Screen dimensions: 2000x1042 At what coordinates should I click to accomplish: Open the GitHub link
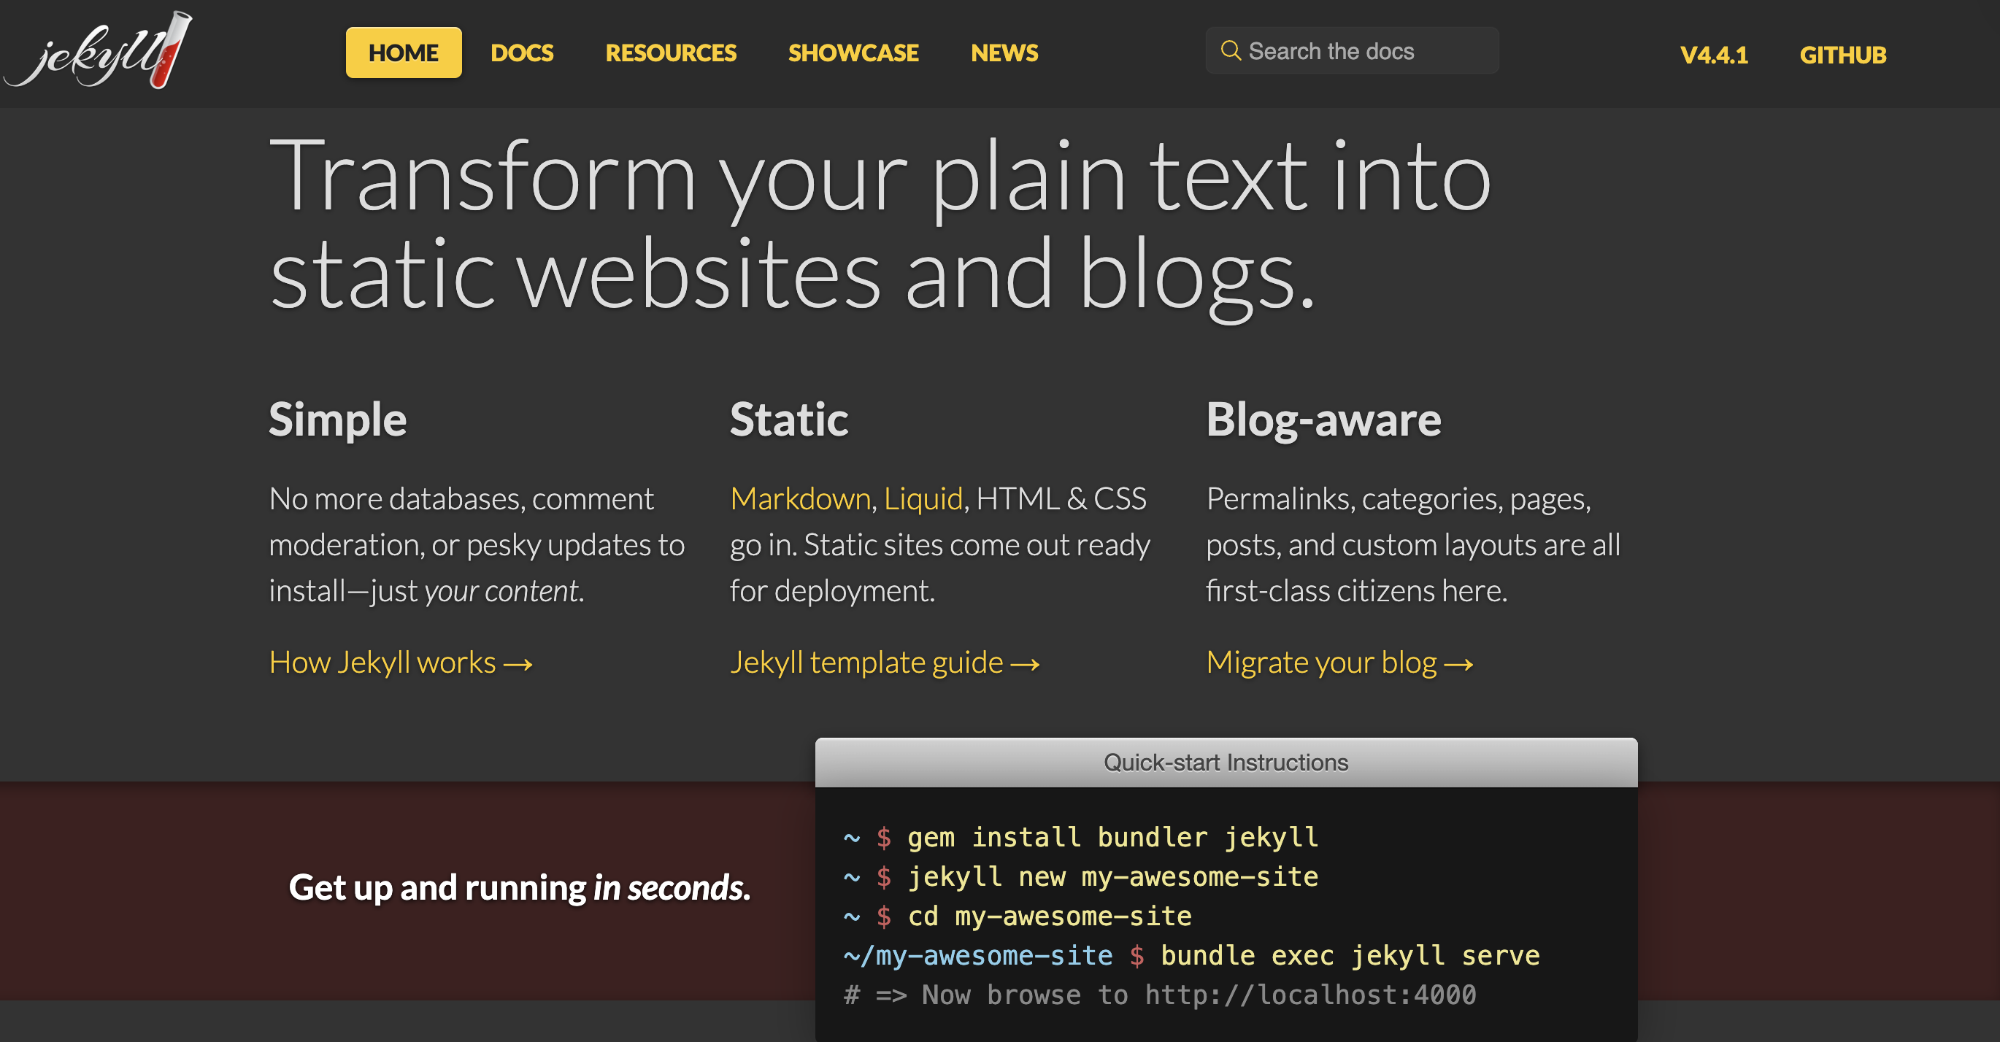pyautogui.click(x=1842, y=55)
